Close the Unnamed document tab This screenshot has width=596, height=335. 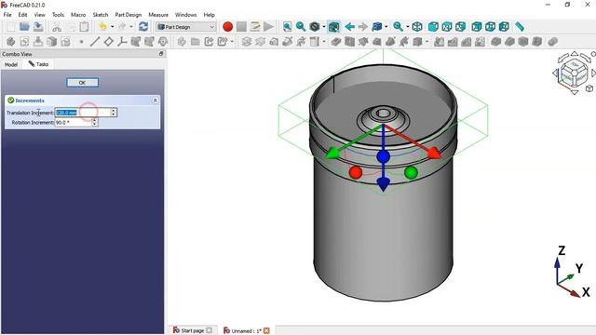266,330
